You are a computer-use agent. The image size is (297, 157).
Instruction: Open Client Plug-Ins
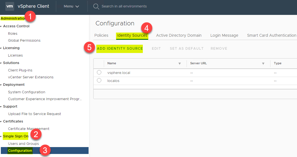(x=20, y=70)
